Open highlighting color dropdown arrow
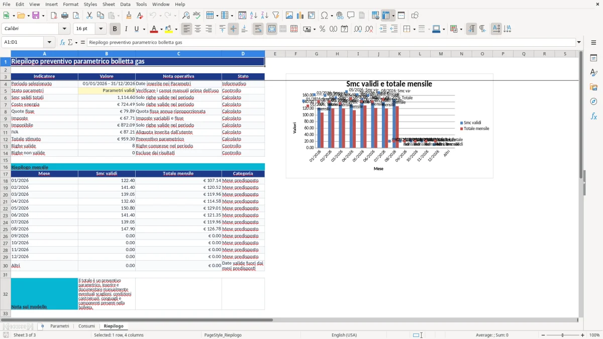This screenshot has width=603, height=339. (176, 29)
